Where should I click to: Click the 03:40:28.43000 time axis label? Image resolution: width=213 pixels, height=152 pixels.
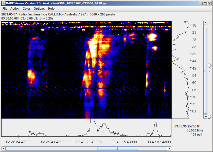[x=89, y=142]
